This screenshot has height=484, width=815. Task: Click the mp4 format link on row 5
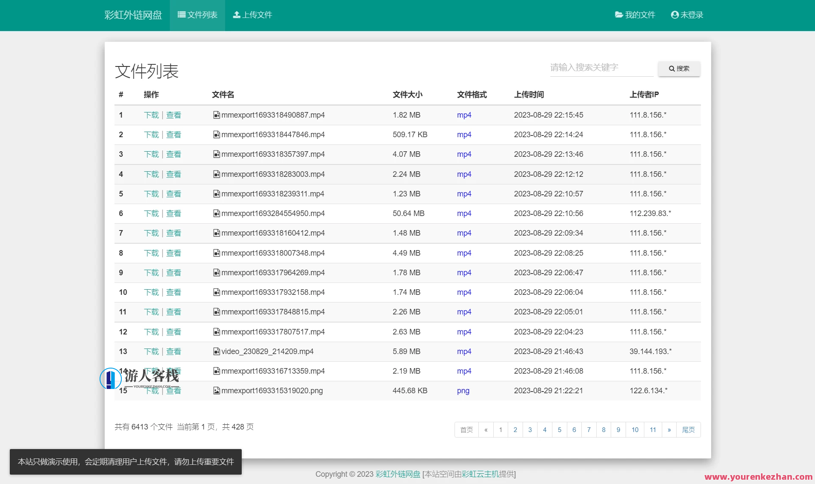click(x=463, y=193)
